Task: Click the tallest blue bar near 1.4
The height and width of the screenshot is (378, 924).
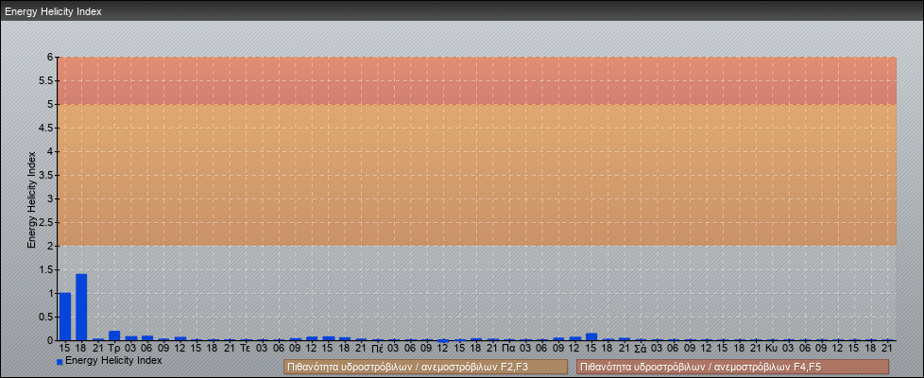Action: coord(81,307)
